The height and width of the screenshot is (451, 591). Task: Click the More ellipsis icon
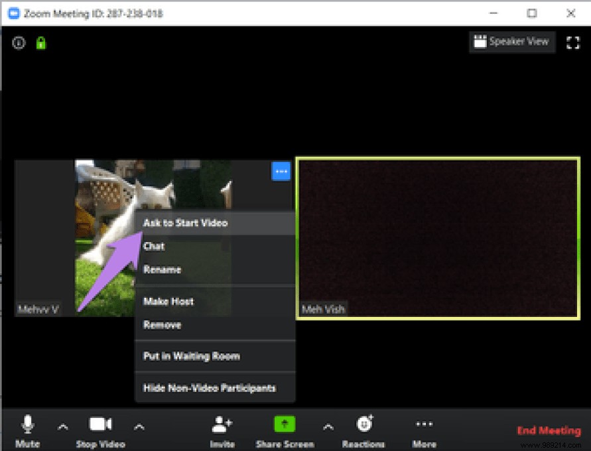424,424
